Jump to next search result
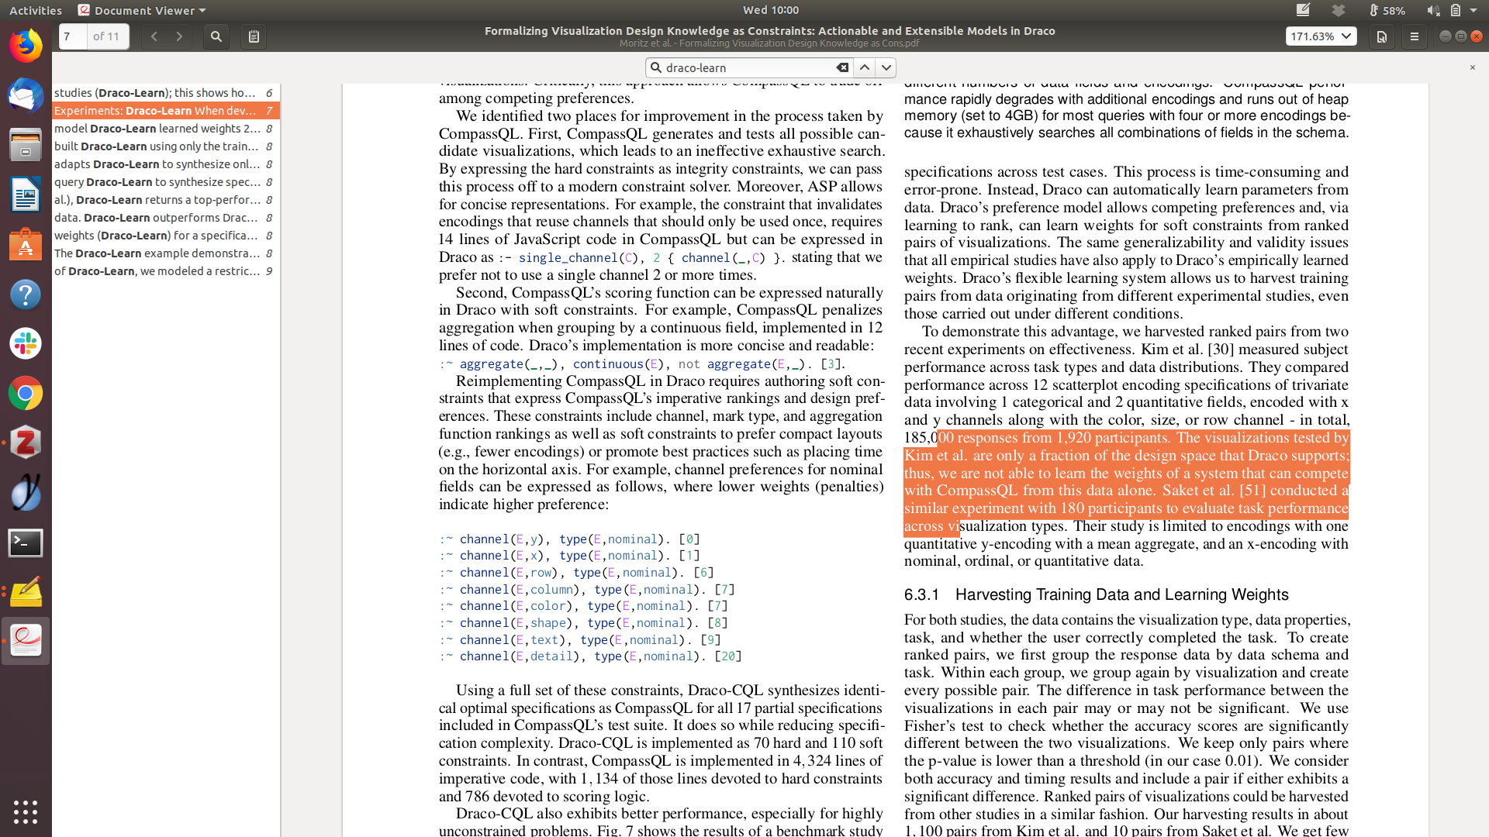Screen dimensions: 1489x837 point(886,67)
